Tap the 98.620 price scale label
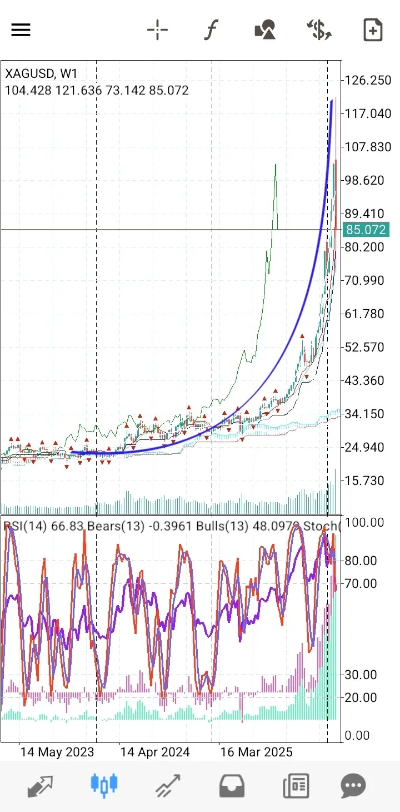 (x=364, y=180)
